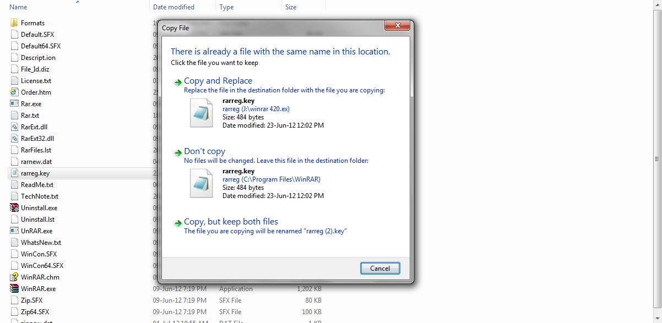This screenshot has height=323, width=662.
Task: Click the Zip64.SFX file icon
Action: [14, 311]
